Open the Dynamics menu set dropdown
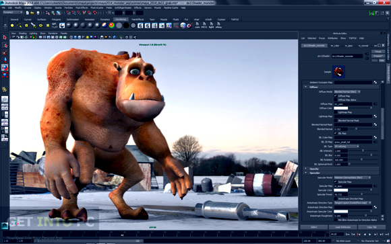The height and width of the screenshot is (244, 391). pyautogui.click(x=13, y=12)
